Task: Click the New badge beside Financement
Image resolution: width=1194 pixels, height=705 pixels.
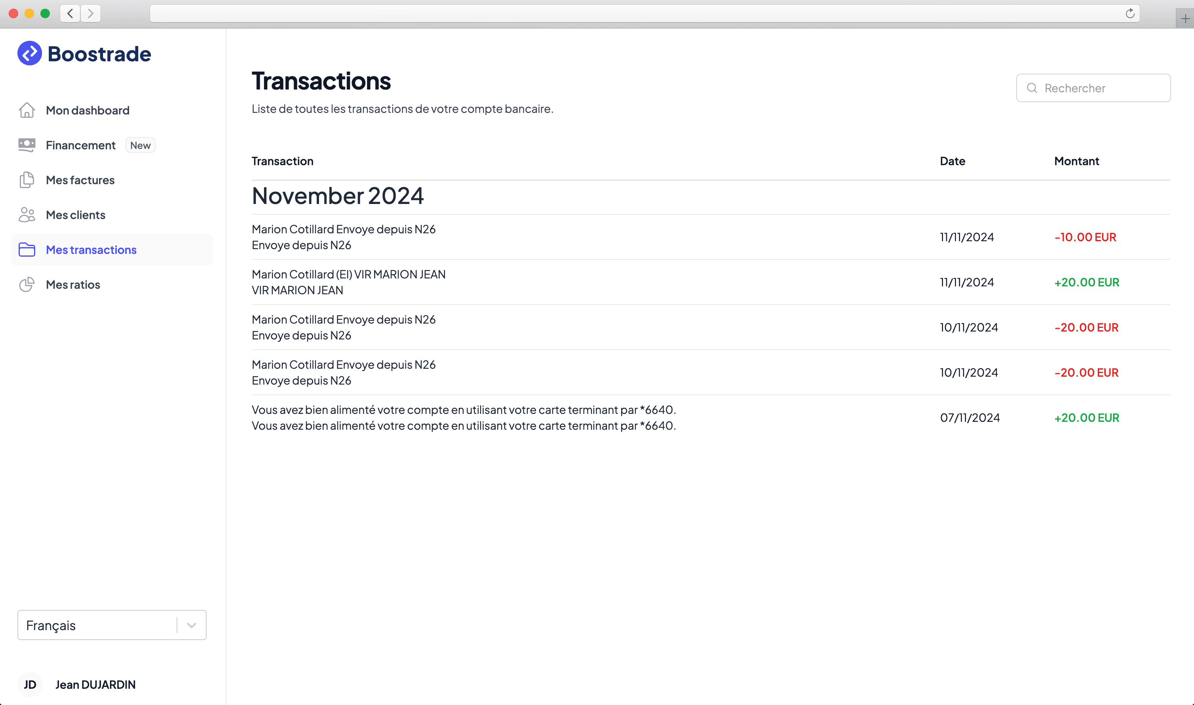Action: tap(140, 145)
